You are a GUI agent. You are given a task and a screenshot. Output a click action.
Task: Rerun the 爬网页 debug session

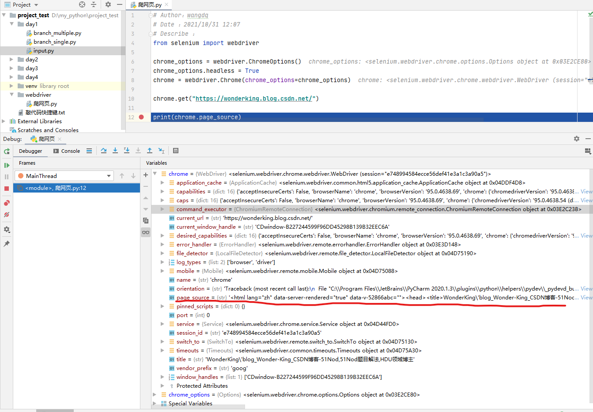click(x=6, y=151)
